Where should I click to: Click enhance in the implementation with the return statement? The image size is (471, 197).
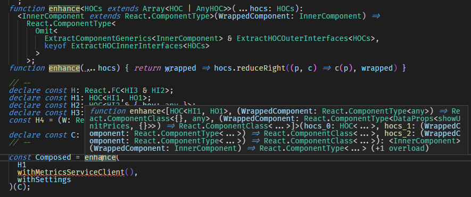pos(64,68)
